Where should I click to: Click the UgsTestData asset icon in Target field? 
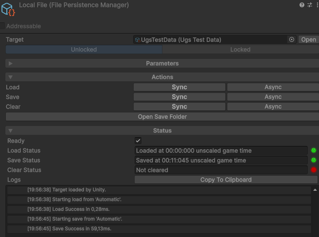pos(138,40)
